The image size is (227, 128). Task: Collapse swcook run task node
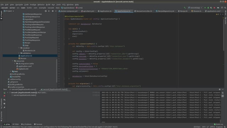point(7,92)
